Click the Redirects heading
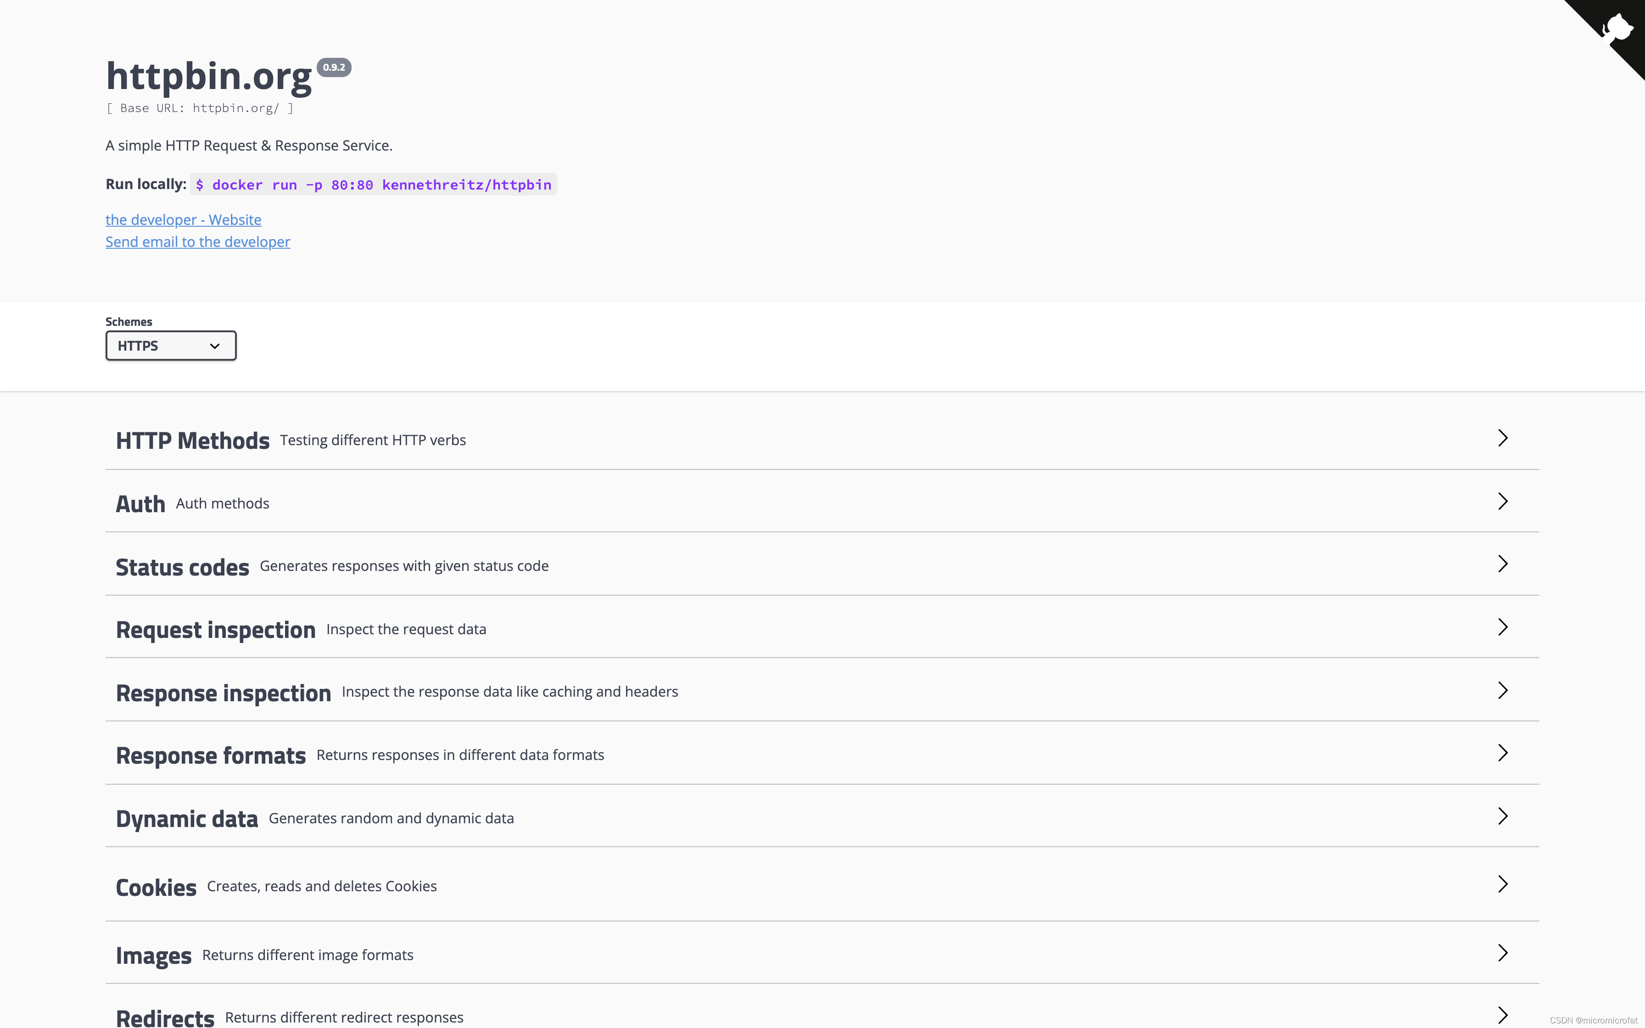The image size is (1645, 1028). [x=165, y=1018]
